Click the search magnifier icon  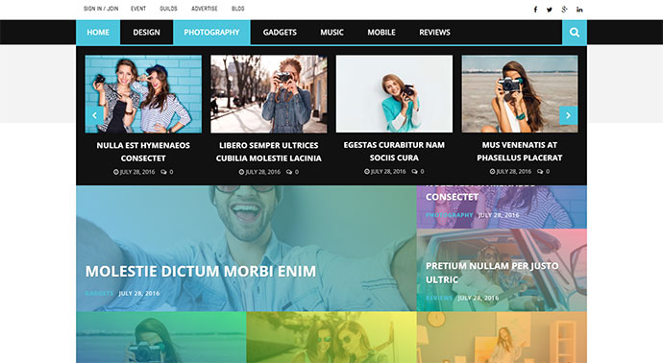click(575, 32)
